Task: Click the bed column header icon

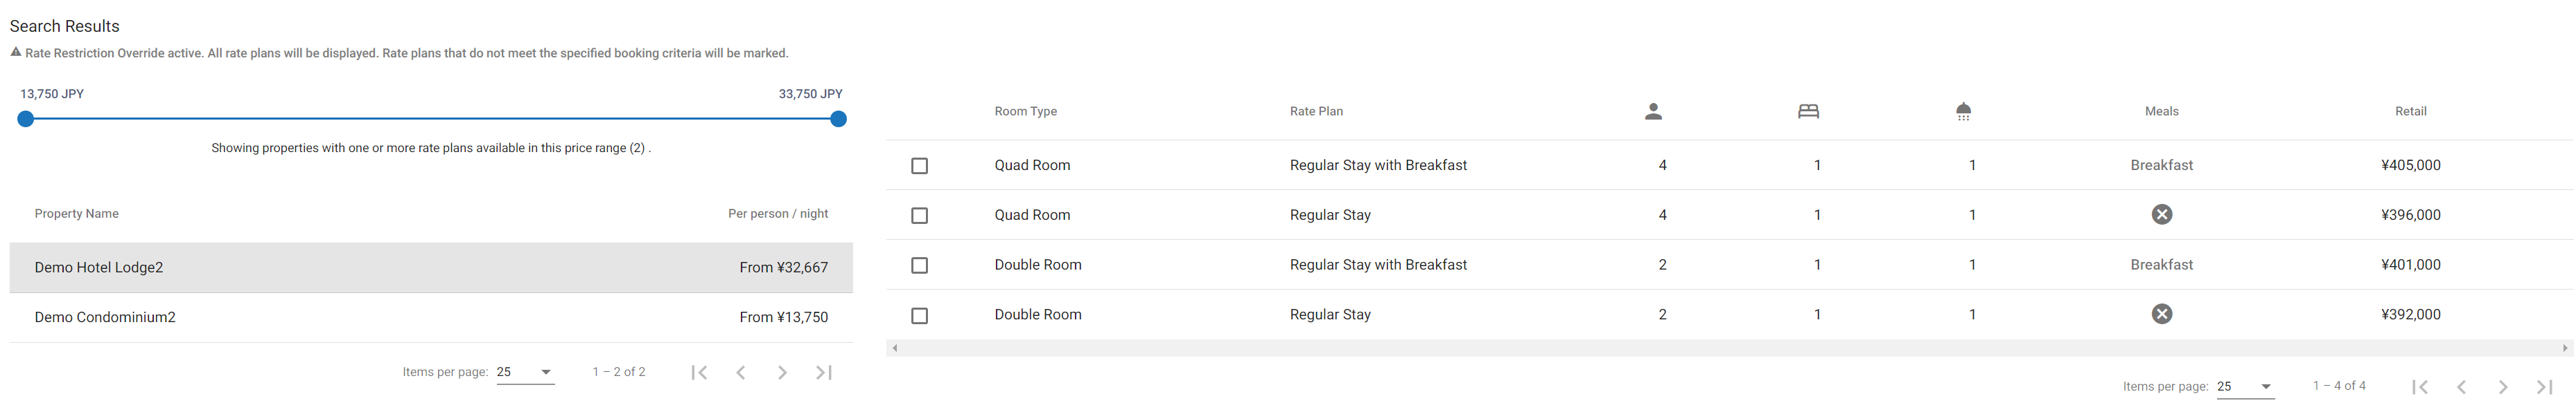Action: (1808, 112)
